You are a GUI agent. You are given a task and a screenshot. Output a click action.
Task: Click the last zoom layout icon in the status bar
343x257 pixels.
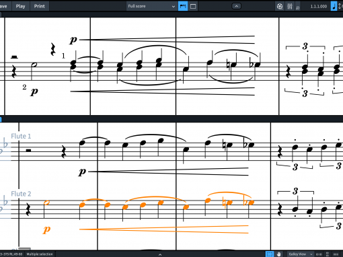coord(336,254)
